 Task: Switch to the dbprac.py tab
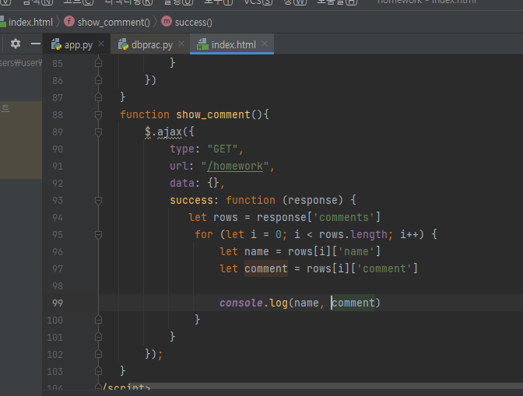coord(152,44)
